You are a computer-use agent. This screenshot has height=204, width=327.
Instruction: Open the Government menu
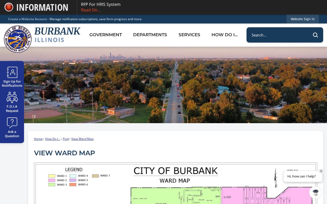(106, 35)
